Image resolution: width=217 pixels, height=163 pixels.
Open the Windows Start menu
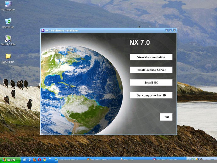tap(10, 160)
